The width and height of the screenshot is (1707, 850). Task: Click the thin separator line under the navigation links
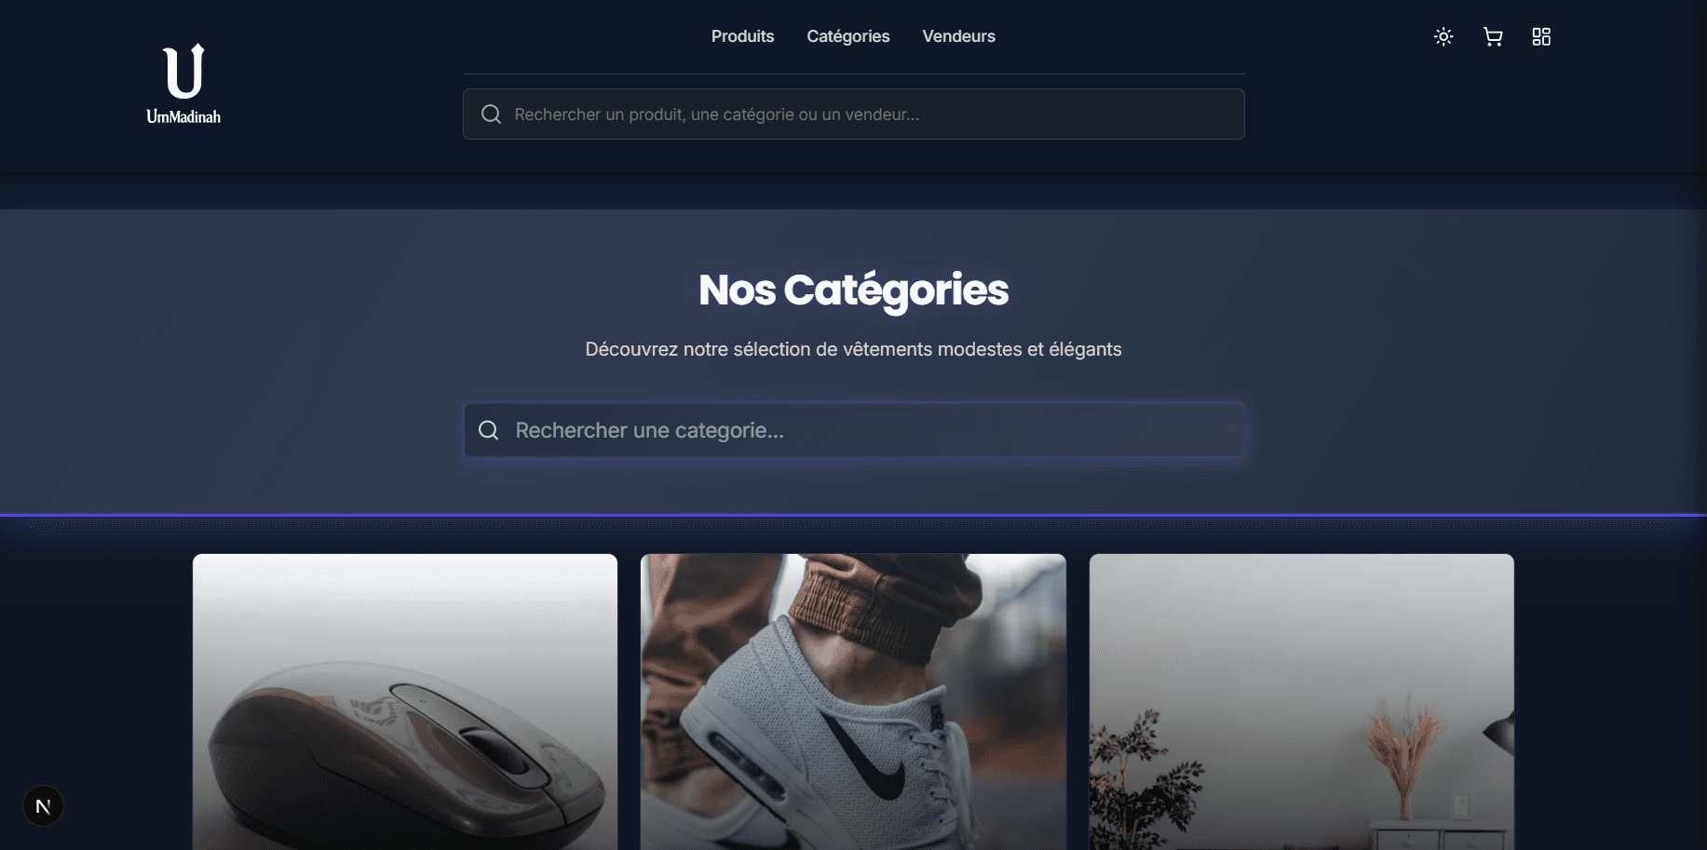coord(854,74)
